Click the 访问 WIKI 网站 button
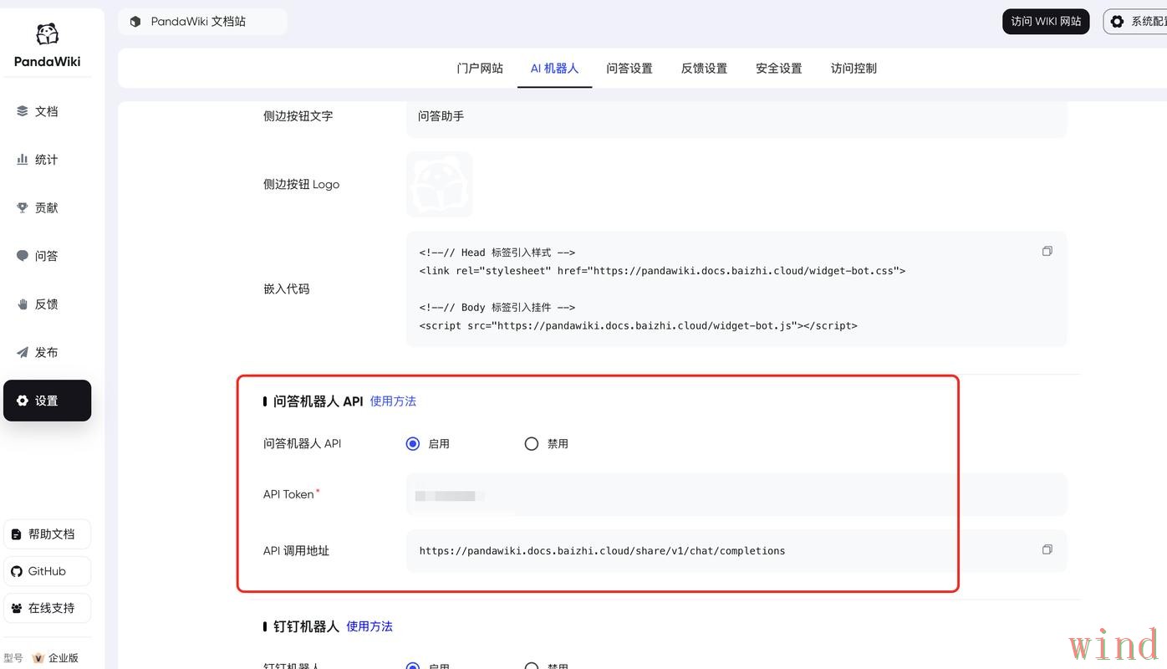This screenshot has height=669, width=1167. point(1045,21)
